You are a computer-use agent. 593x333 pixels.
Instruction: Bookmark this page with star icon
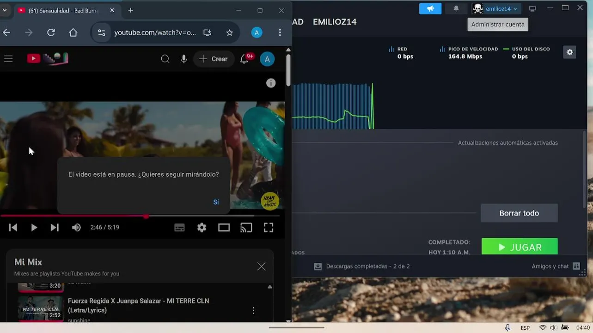(x=229, y=32)
